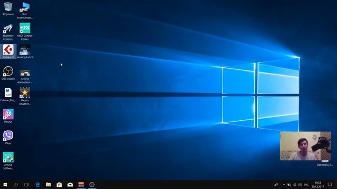Select the This PC (Этот компьютер) shortcut

(x=25, y=10)
